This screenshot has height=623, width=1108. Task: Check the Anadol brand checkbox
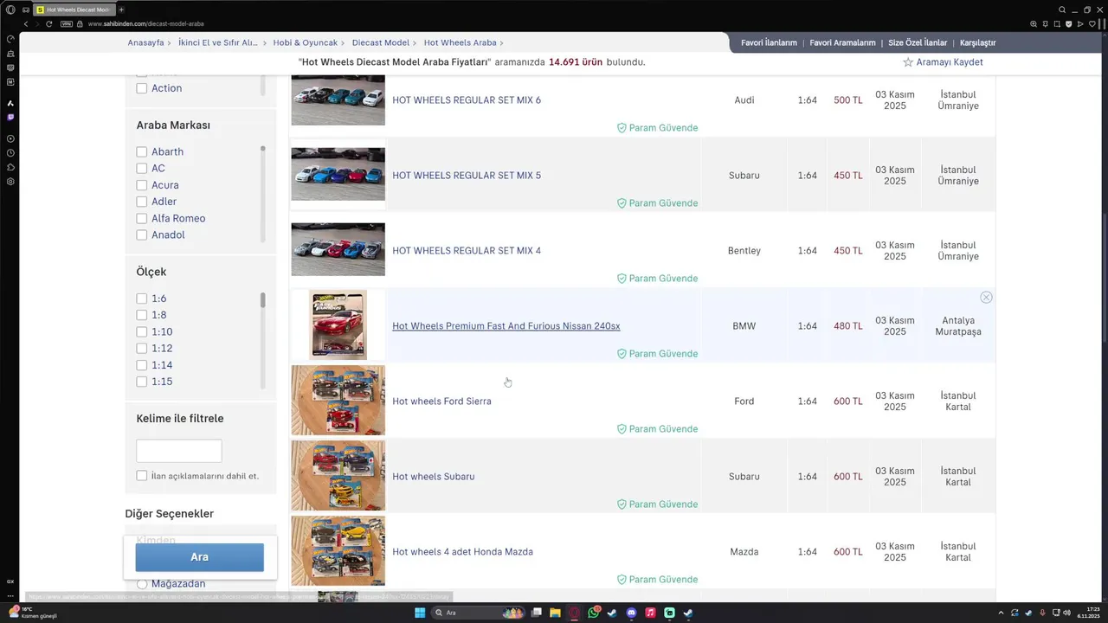click(142, 235)
